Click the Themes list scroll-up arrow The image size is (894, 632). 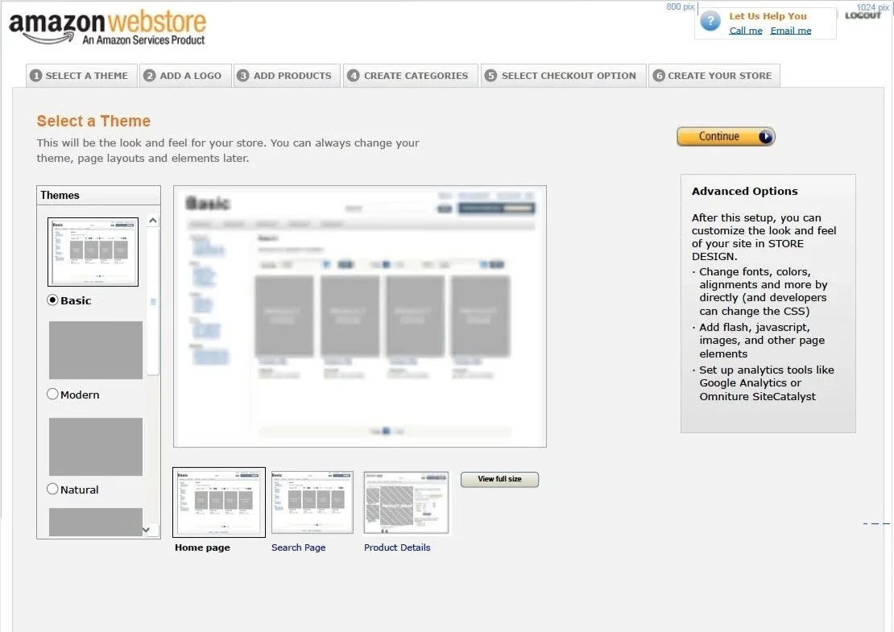(153, 221)
